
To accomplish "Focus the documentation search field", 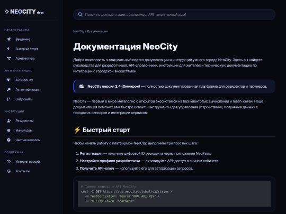I will click(174, 15).
